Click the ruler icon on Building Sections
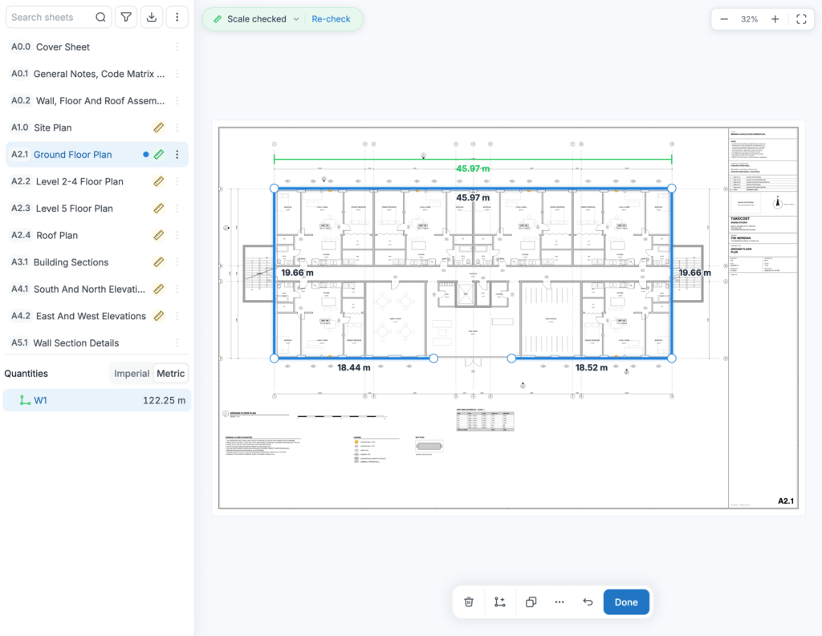The height and width of the screenshot is (636, 822). 158,262
